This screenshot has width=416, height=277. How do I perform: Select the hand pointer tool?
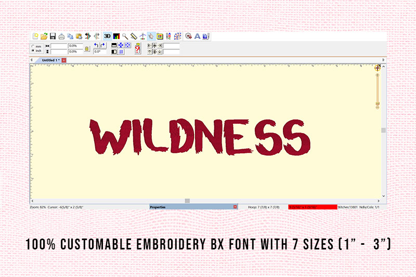pos(151,36)
